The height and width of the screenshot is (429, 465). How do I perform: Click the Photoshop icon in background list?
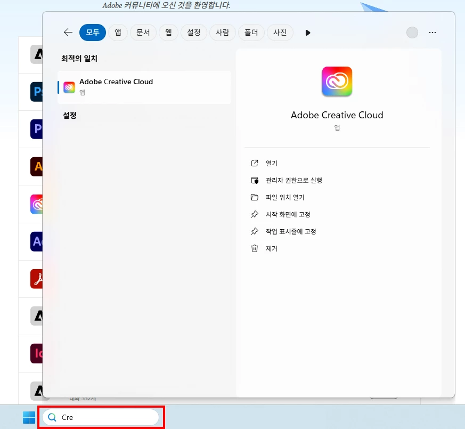(36, 92)
